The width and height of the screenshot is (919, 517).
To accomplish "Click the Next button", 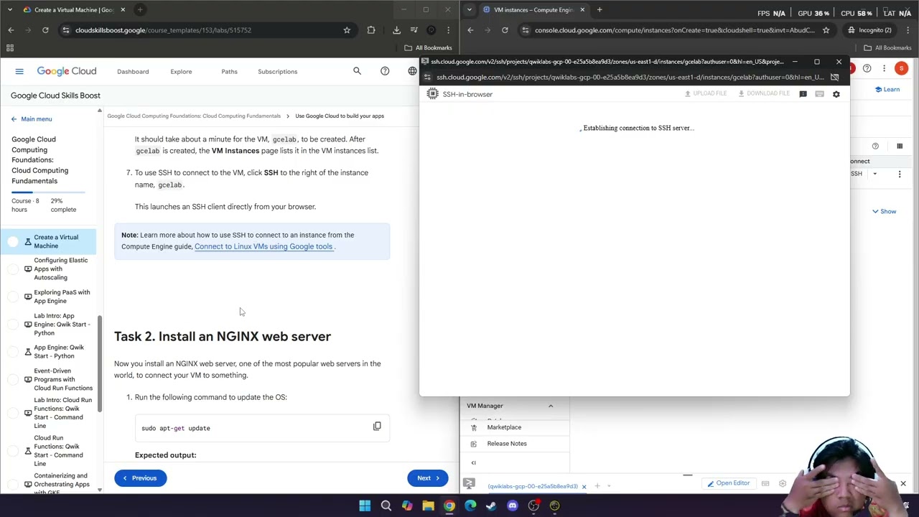I will pyautogui.click(x=428, y=478).
